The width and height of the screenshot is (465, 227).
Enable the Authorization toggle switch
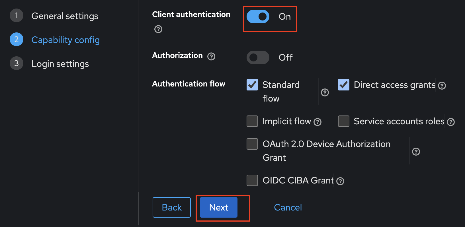pyautogui.click(x=258, y=57)
